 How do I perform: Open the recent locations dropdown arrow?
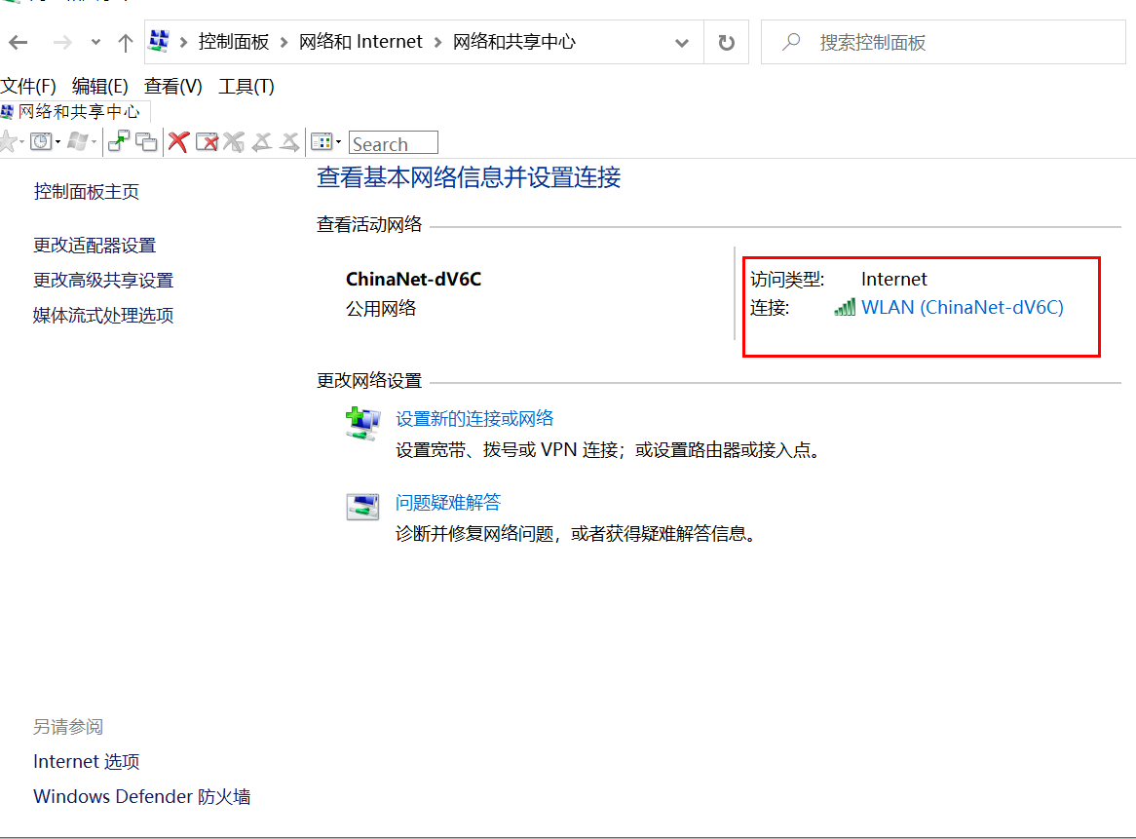[95, 43]
